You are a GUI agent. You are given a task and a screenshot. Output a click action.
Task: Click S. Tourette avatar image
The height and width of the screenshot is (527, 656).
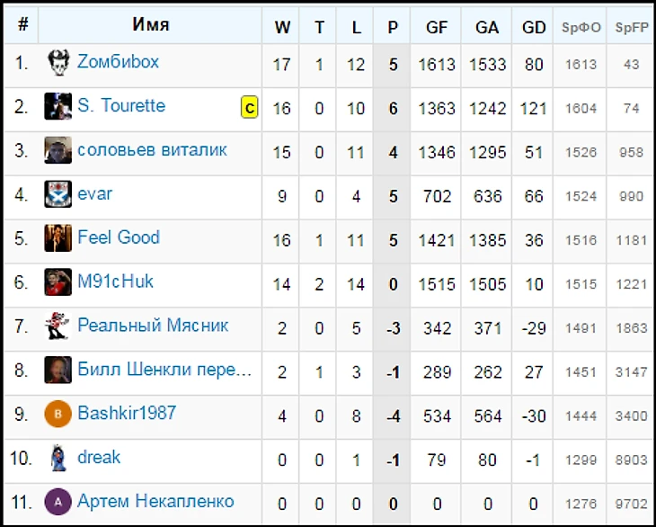coord(58,107)
